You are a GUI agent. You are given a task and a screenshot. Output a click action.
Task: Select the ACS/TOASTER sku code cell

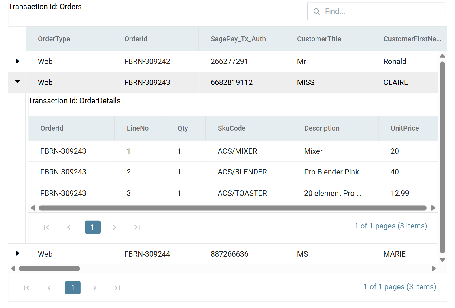tap(249, 193)
